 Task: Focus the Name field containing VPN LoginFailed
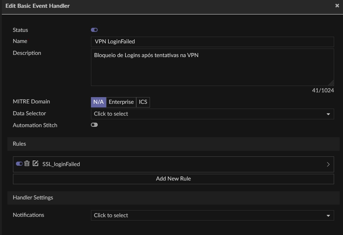[212, 42]
